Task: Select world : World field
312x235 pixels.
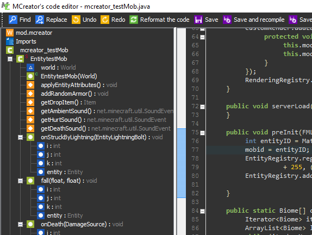Action: pos(58,67)
